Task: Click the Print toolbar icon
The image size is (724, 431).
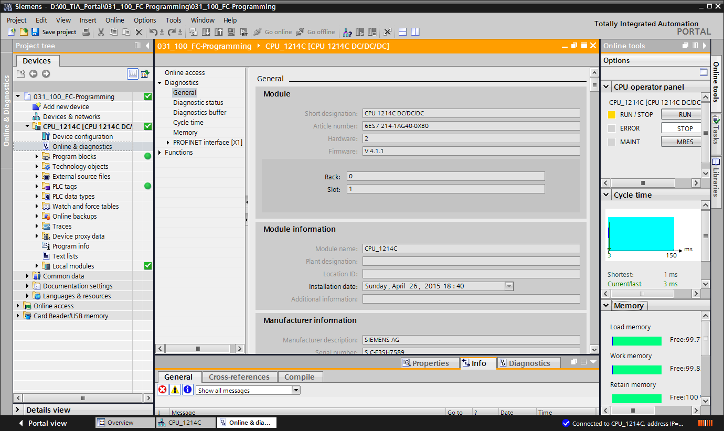Action: point(87,32)
